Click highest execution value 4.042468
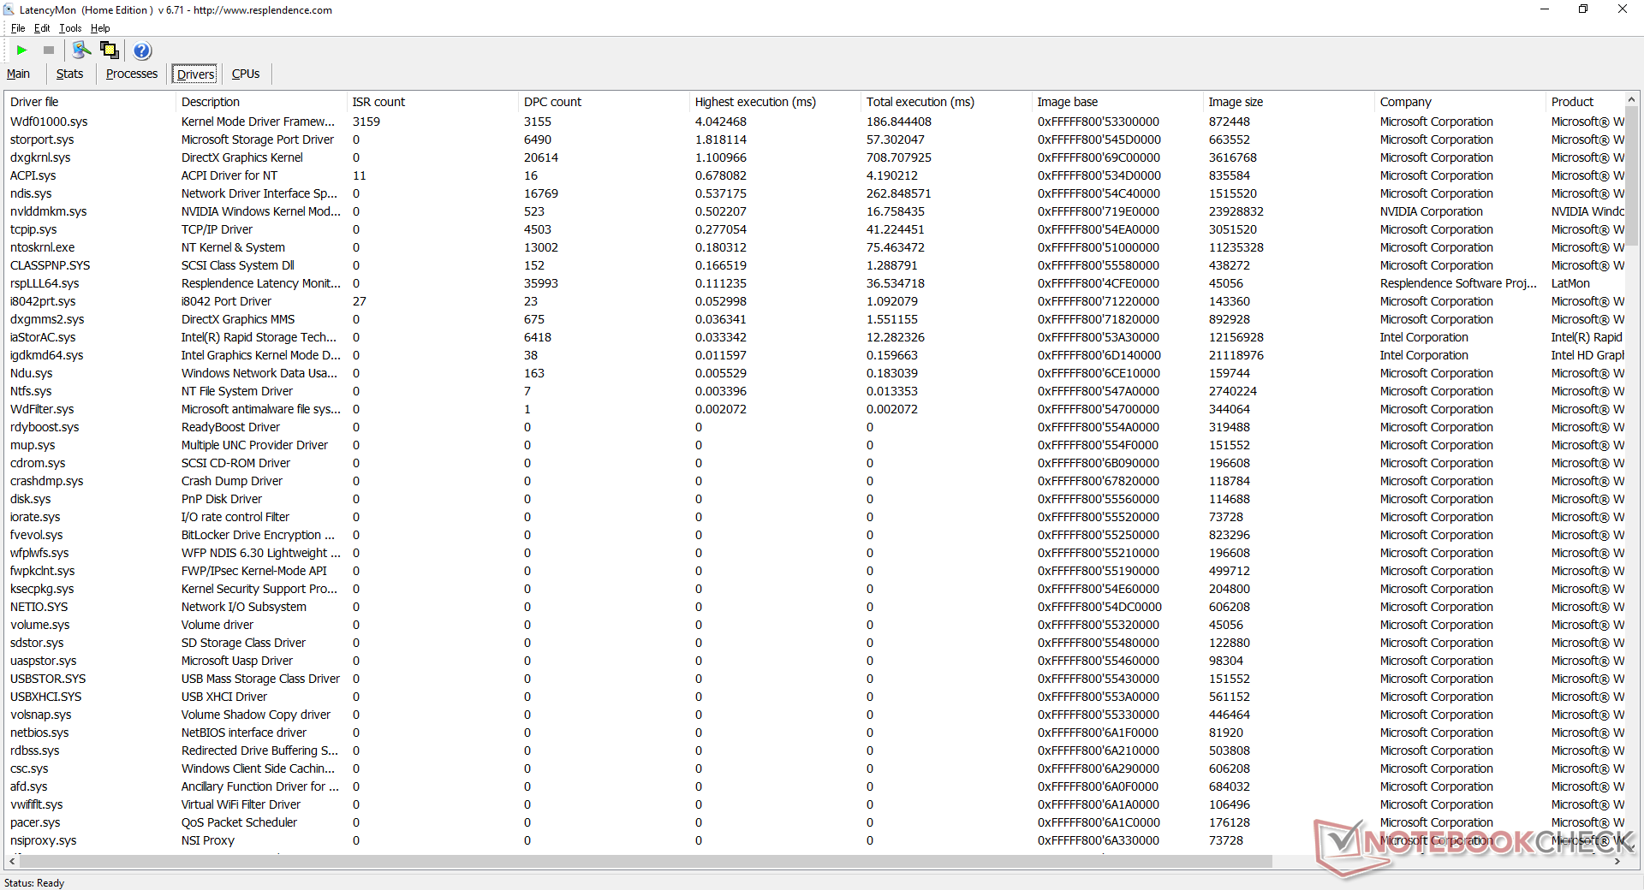1644x890 pixels. (x=721, y=122)
